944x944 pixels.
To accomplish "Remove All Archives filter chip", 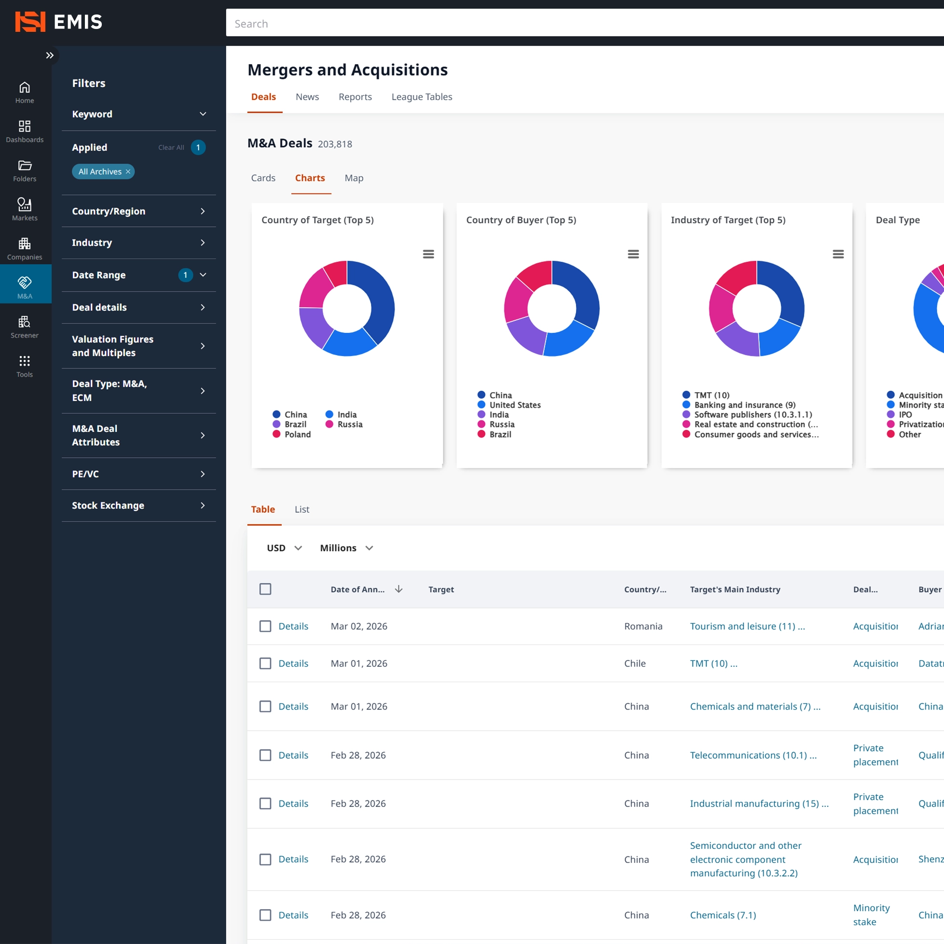I will click(x=128, y=172).
